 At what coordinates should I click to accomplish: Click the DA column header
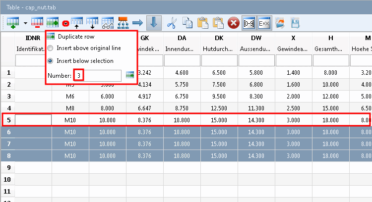pos(182,38)
